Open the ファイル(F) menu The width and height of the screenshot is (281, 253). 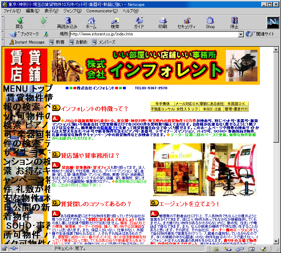point(12,11)
